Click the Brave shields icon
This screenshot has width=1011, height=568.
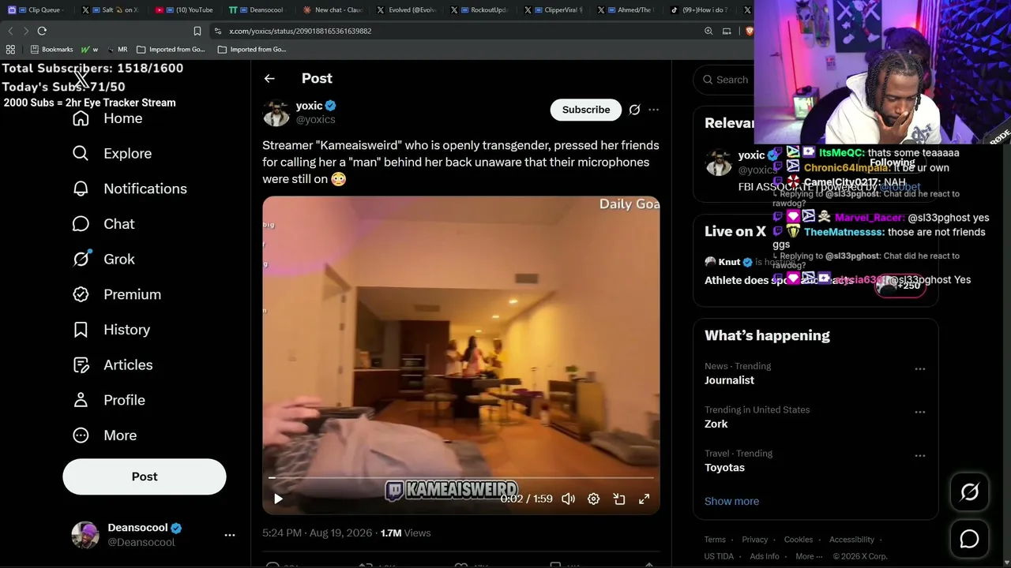click(x=749, y=31)
